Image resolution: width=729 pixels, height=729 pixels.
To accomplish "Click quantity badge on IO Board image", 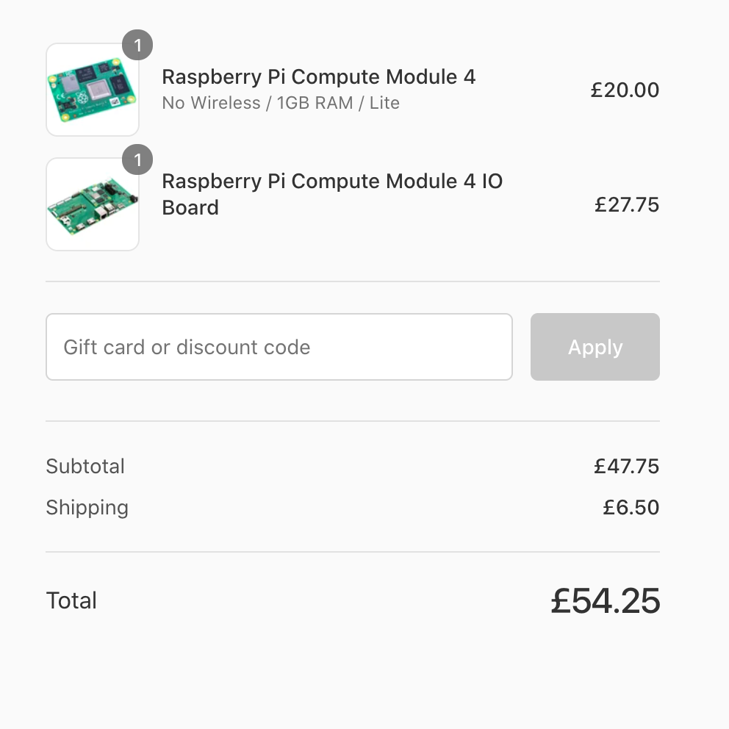I will pos(137,159).
